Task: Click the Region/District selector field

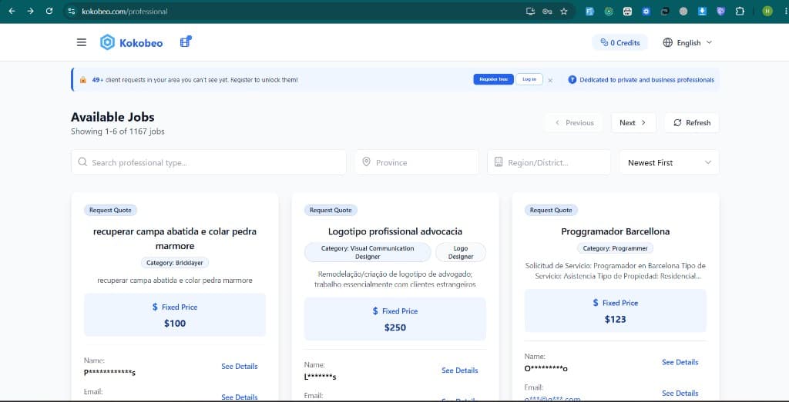Action: (549, 163)
